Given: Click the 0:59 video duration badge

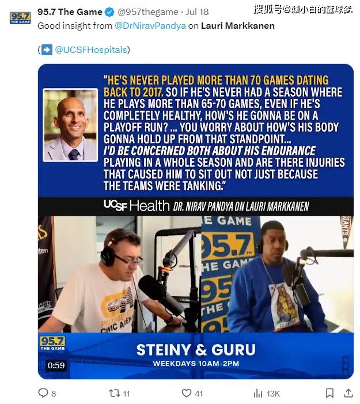Looking at the screenshot, I should click(56, 365).
